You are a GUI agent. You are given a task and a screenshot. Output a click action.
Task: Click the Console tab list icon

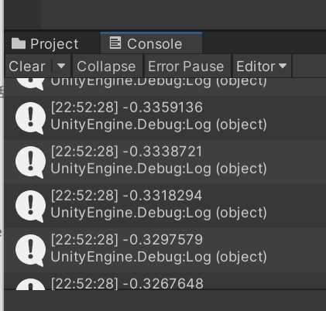click(x=115, y=43)
